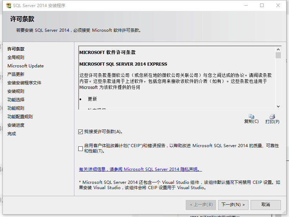Click the Print (打印) printer icon

click(272, 116)
